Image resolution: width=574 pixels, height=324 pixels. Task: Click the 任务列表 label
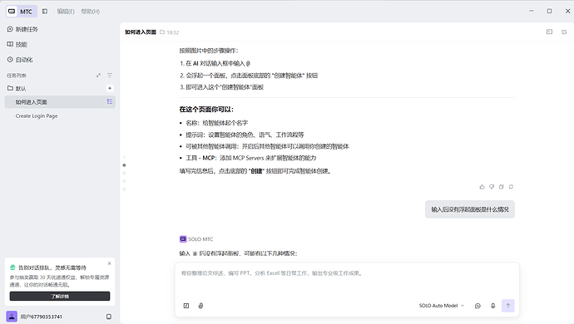[x=17, y=76]
